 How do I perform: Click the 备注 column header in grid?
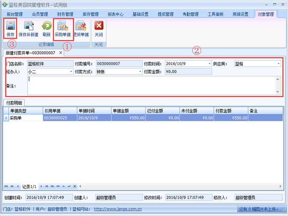[265, 111]
